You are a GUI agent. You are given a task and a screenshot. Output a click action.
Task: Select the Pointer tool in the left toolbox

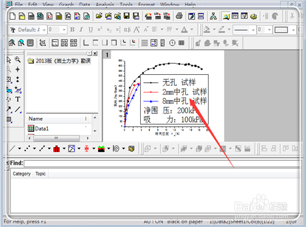pos(9,60)
